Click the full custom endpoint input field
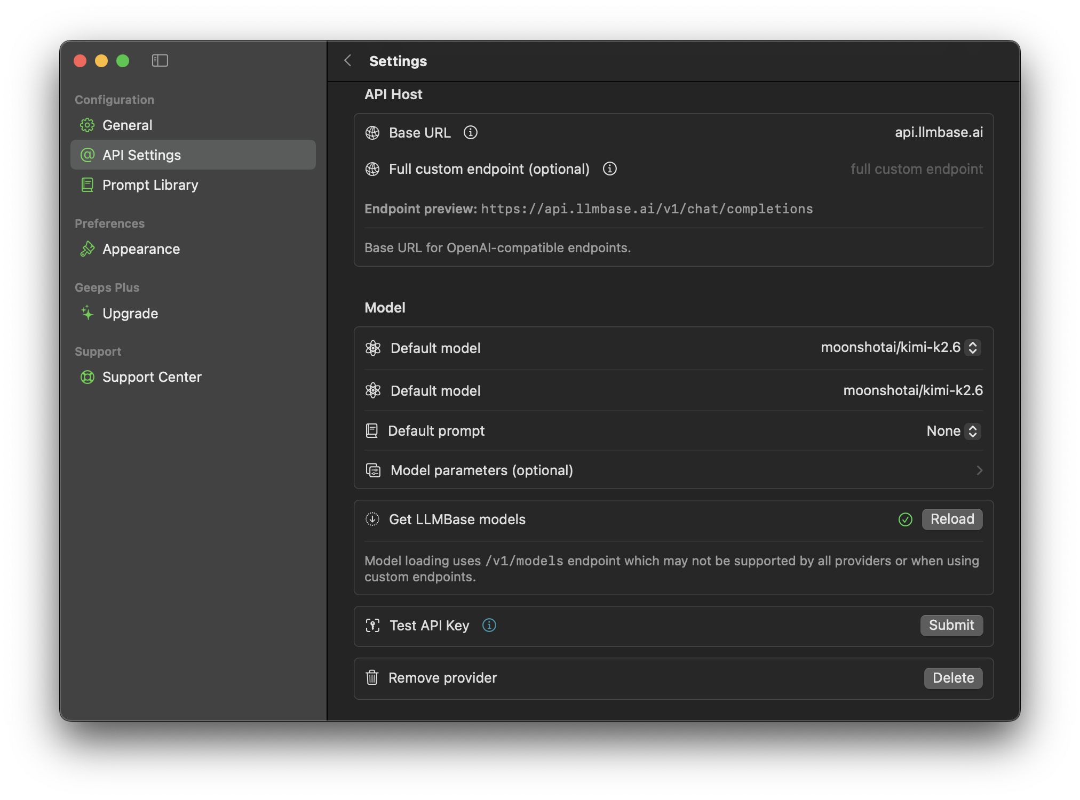Viewport: 1080px width, 800px height. [916, 169]
